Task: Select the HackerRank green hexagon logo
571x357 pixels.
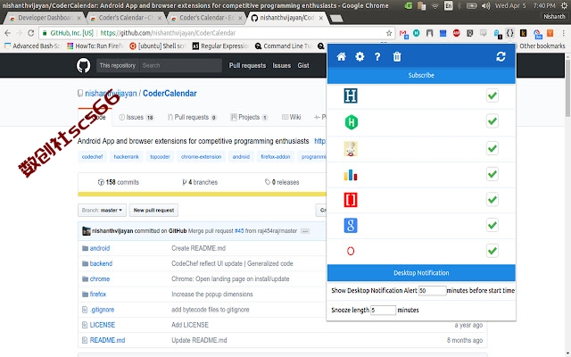Action: point(351,122)
